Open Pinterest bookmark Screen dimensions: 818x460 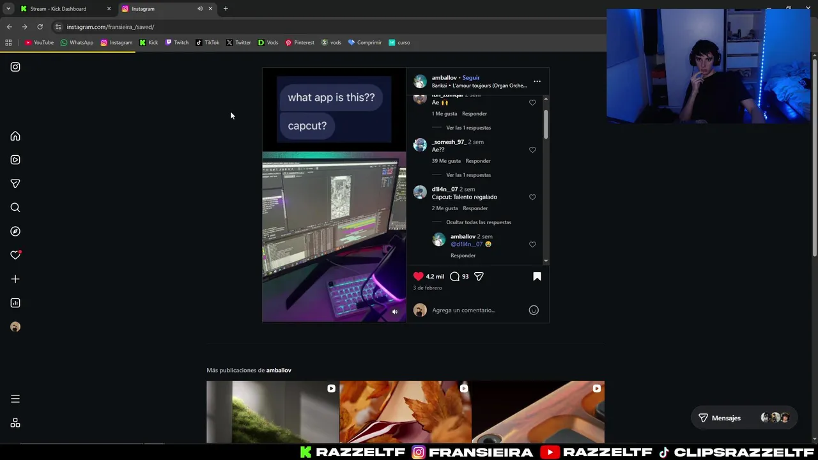[x=300, y=43]
